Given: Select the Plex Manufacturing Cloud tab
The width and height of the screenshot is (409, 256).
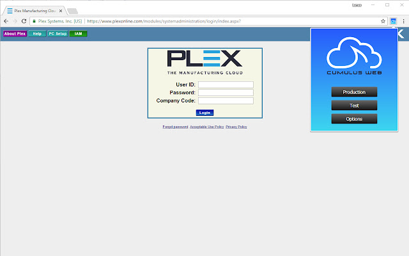Looking at the screenshot, I should point(35,11).
